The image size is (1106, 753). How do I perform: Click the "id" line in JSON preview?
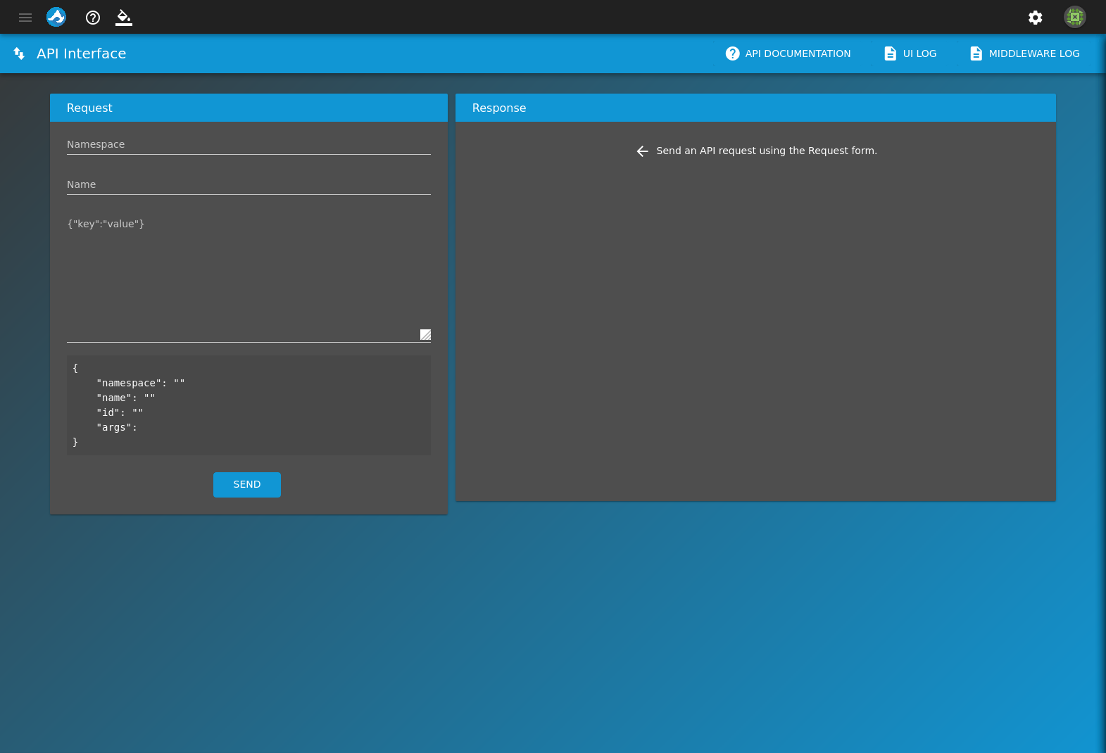pyautogui.click(x=120, y=412)
